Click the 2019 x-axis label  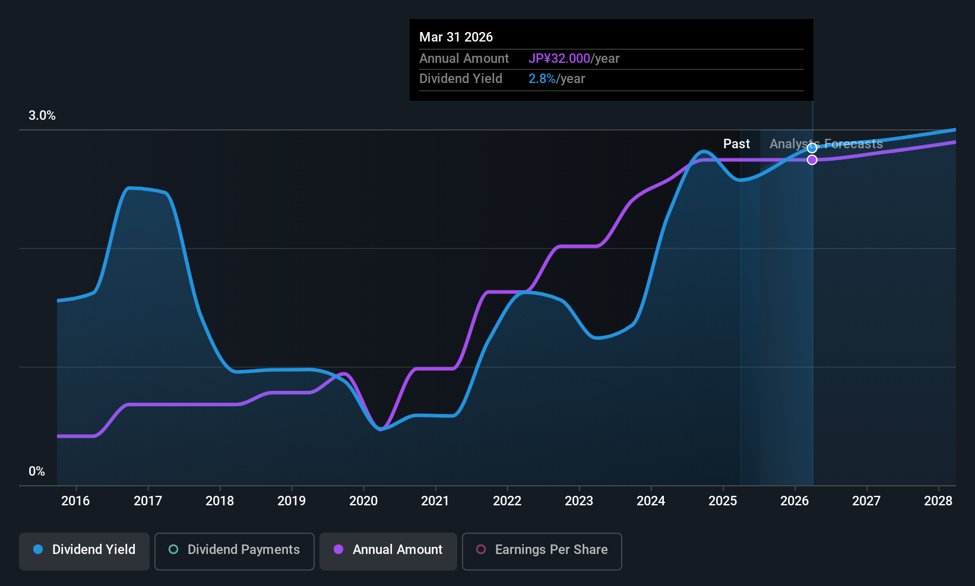tap(292, 501)
